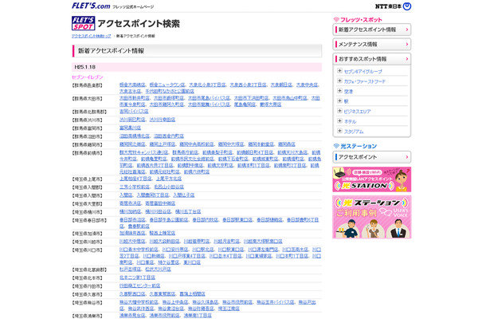Click the 【埼玉県川口市】 row label
Viewport: 486px width, 319px height.
88,250
